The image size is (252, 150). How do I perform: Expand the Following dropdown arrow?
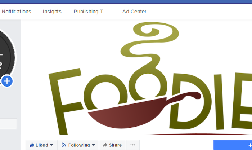tap(93, 145)
